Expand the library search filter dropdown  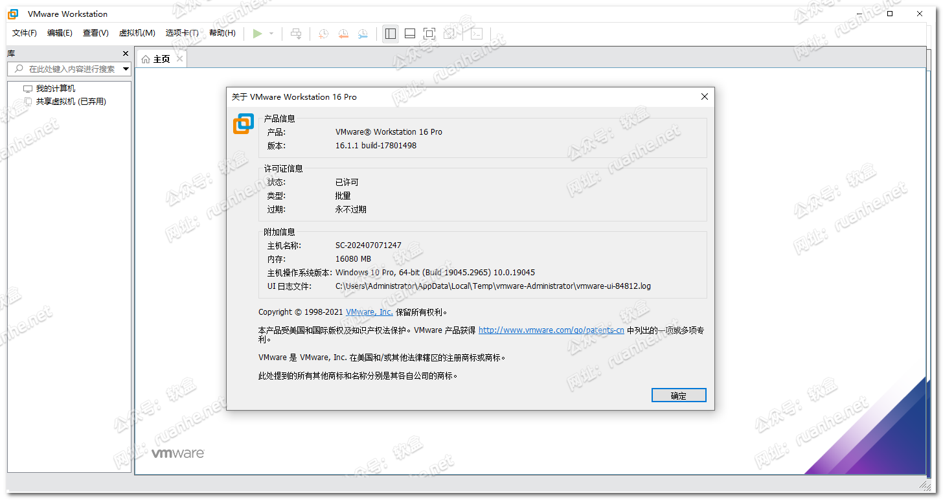(x=126, y=69)
